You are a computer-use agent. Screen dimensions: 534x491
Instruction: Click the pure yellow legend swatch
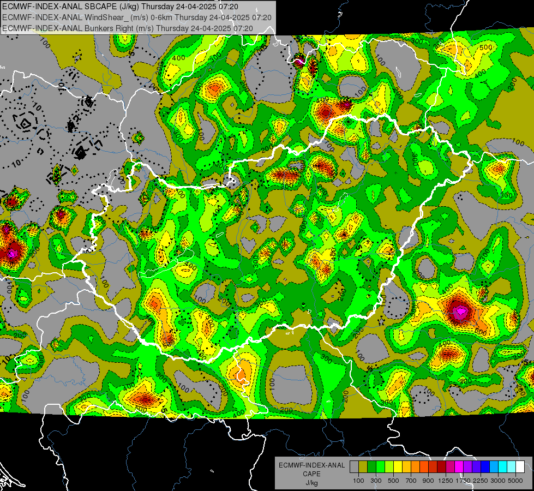click(398, 467)
